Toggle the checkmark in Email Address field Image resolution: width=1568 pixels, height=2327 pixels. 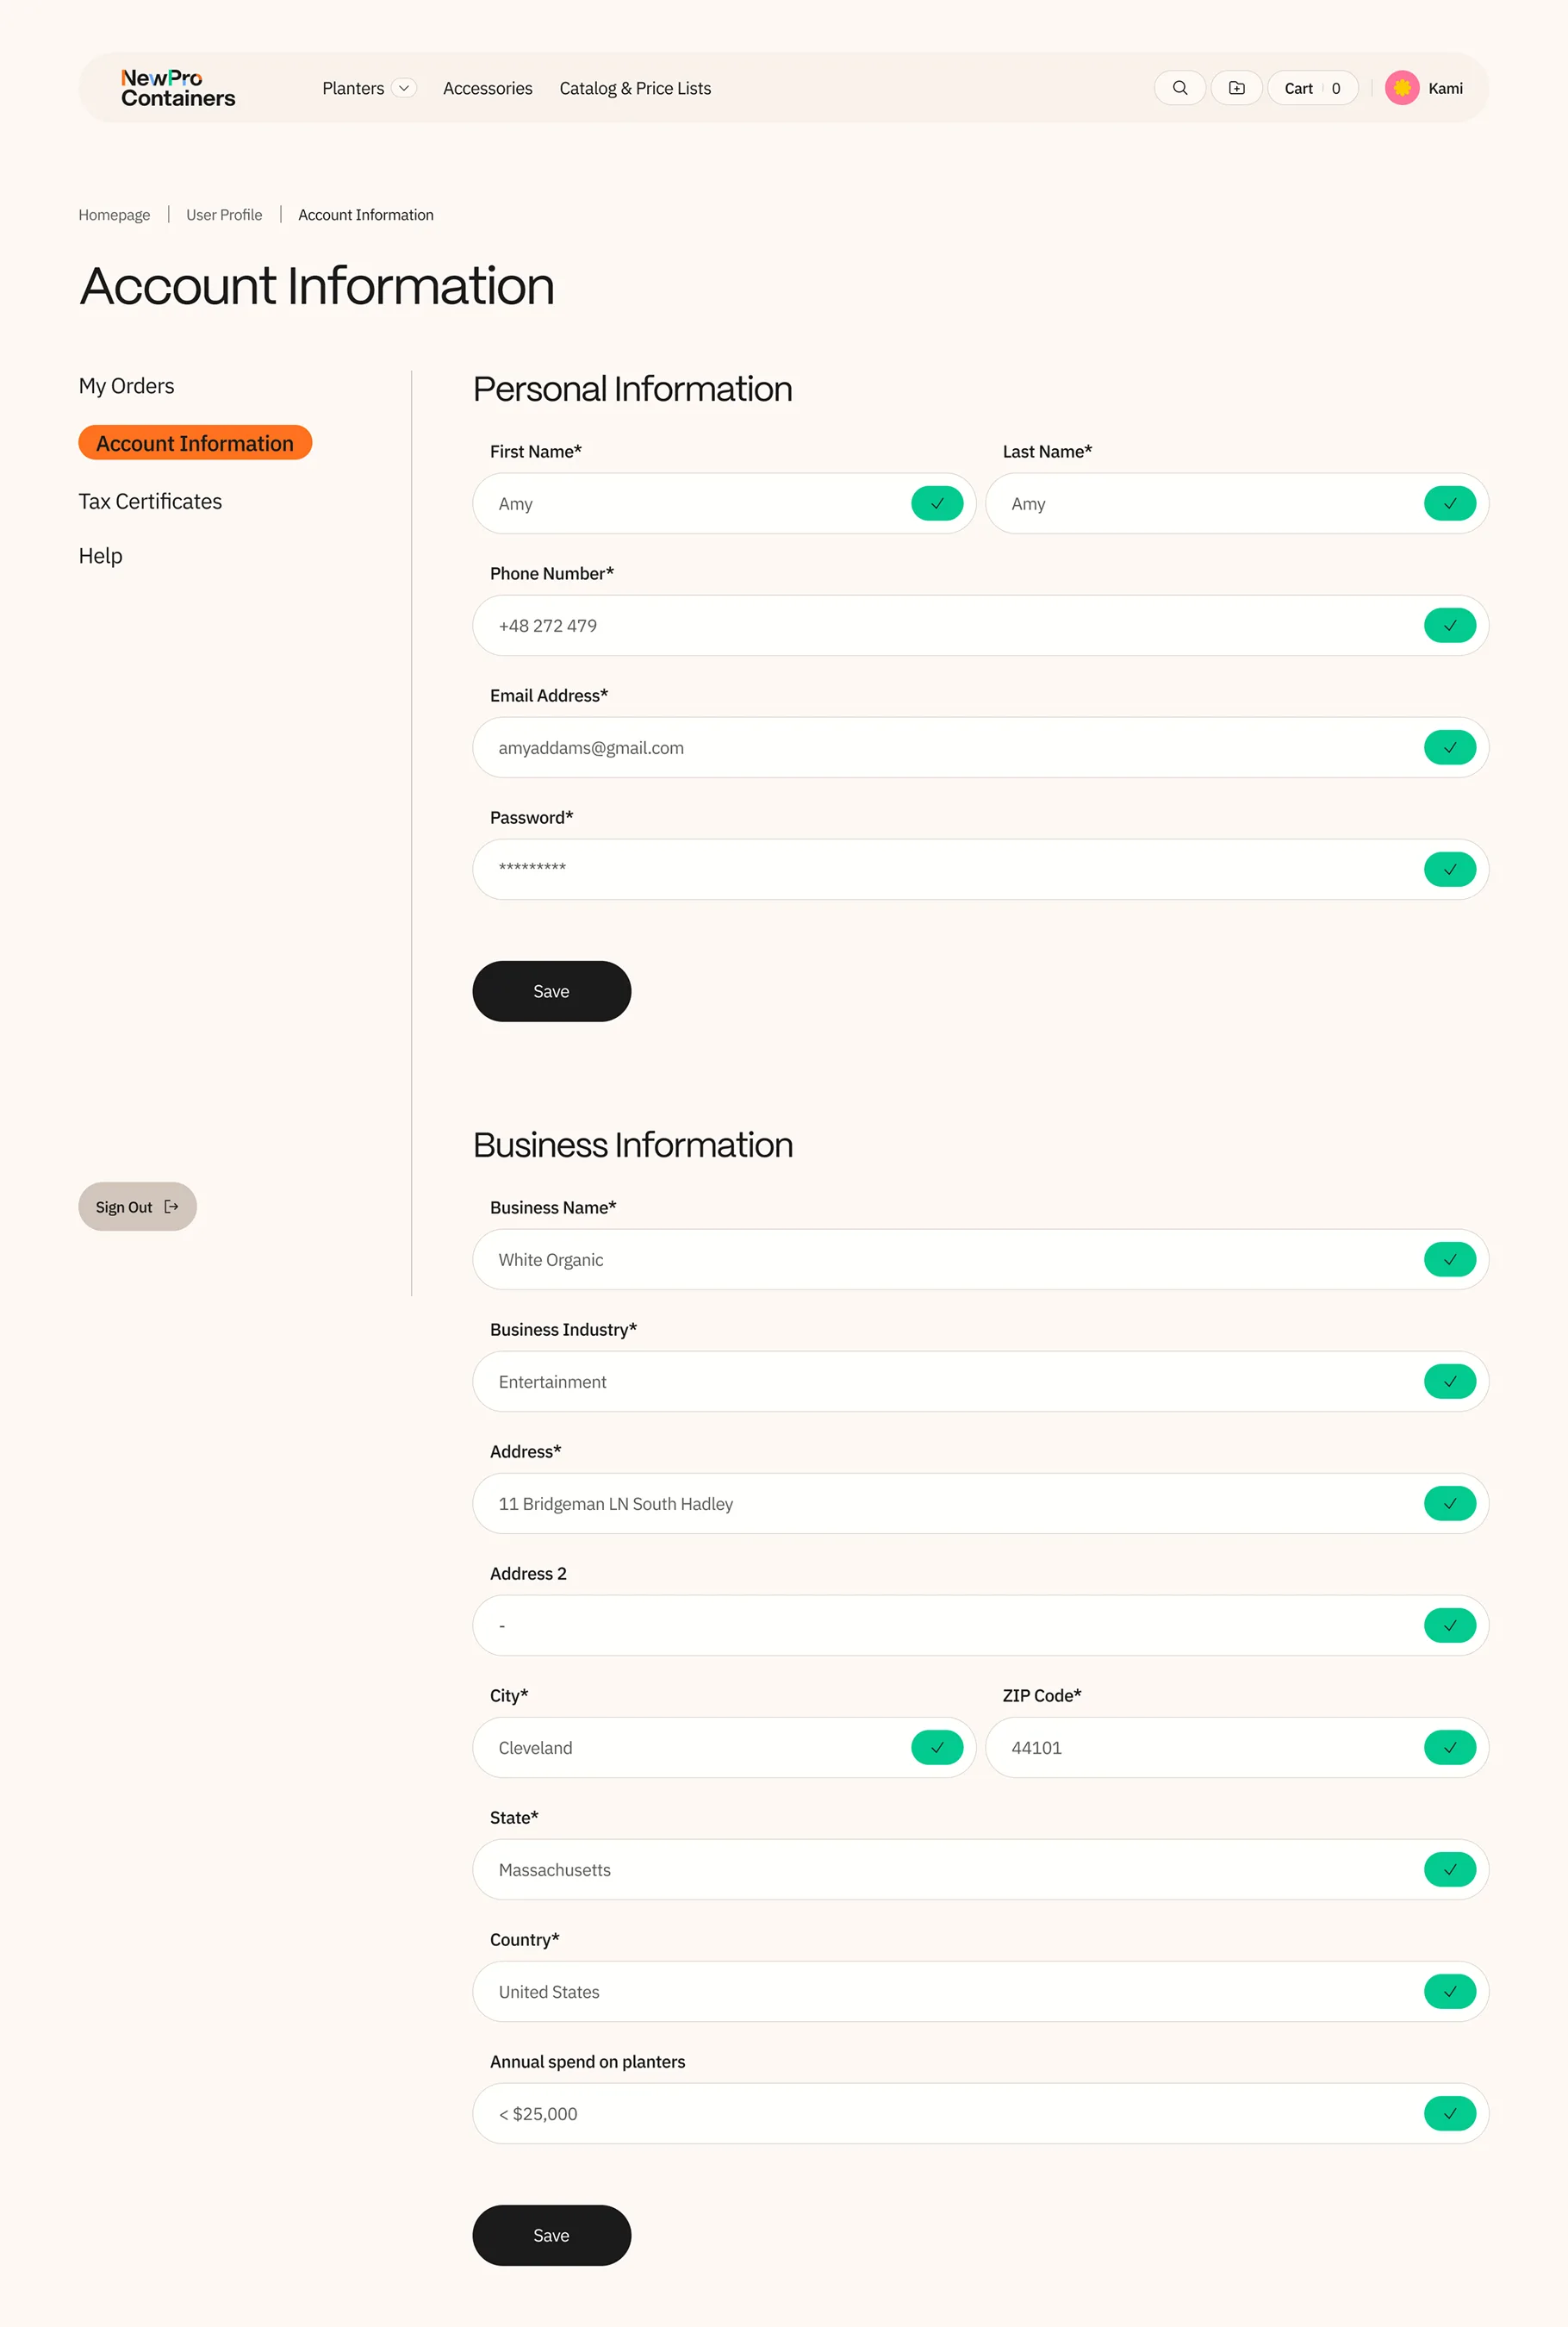coord(1450,747)
